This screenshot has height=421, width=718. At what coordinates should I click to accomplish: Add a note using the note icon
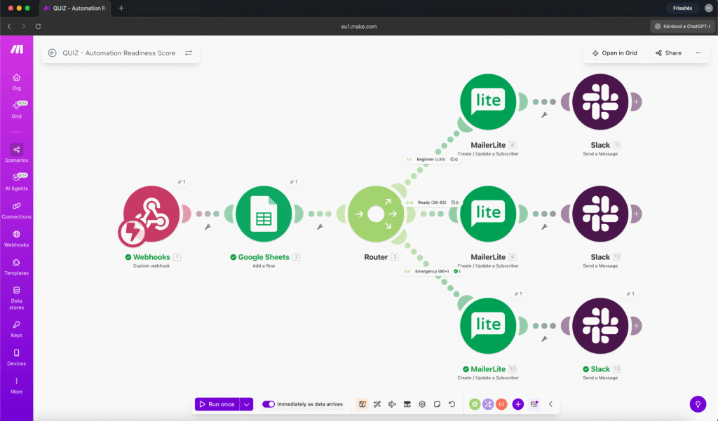click(x=438, y=404)
